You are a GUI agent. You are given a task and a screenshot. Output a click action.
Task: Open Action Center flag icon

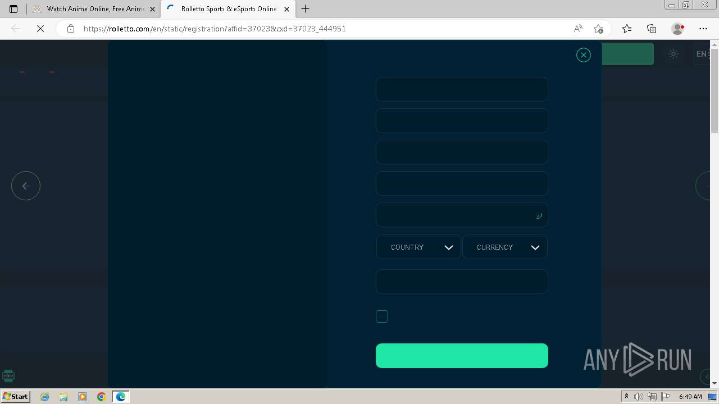pyautogui.click(x=666, y=397)
